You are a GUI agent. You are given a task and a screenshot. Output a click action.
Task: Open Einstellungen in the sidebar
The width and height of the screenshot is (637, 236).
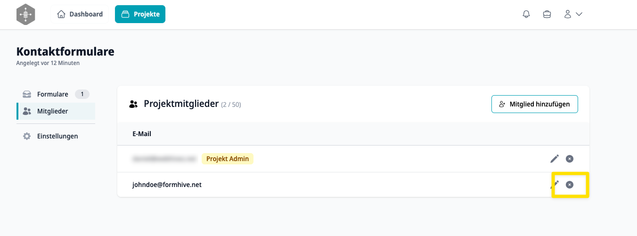56,136
